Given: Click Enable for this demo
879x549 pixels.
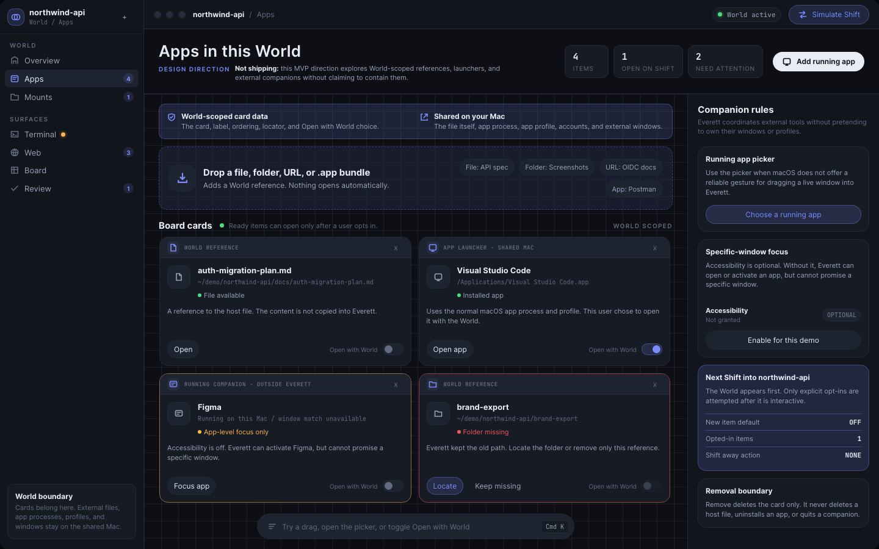Looking at the screenshot, I should pos(783,340).
